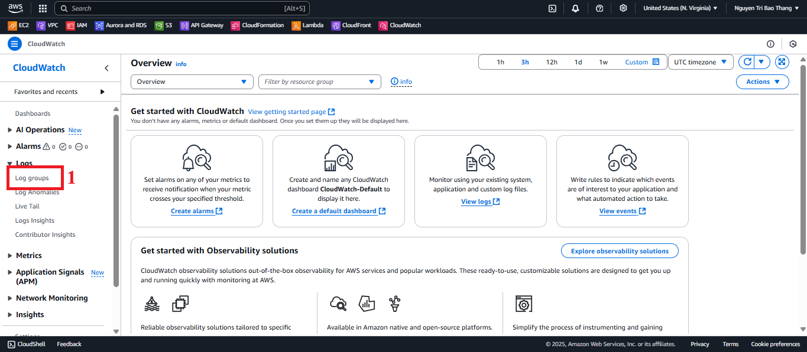Screen dimensions: 807x352
Task: Select the 12h time range
Action: (552, 62)
